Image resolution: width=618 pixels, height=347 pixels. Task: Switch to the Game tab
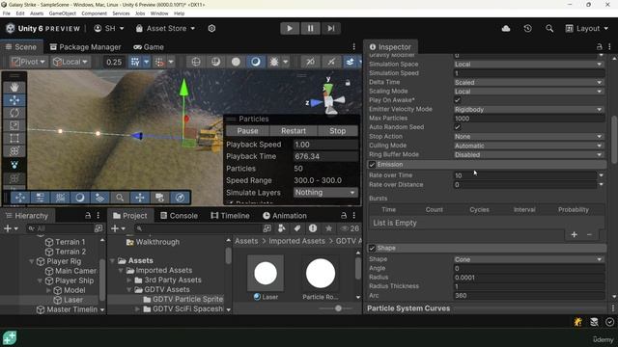click(x=149, y=47)
